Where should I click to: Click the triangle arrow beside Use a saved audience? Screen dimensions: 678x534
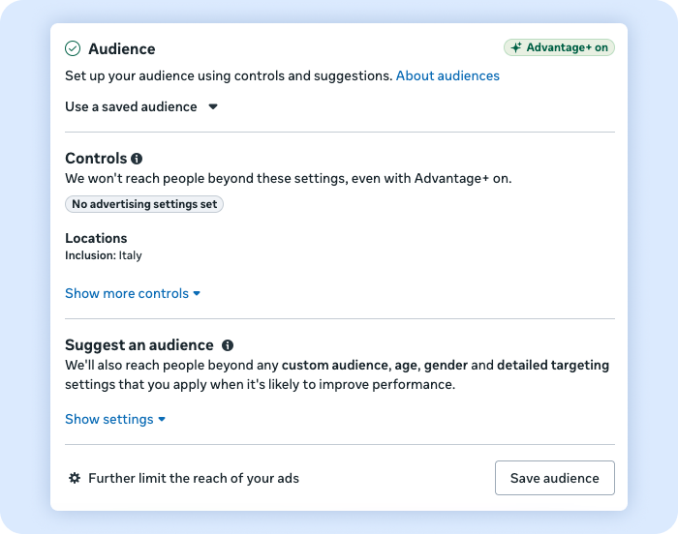point(213,107)
